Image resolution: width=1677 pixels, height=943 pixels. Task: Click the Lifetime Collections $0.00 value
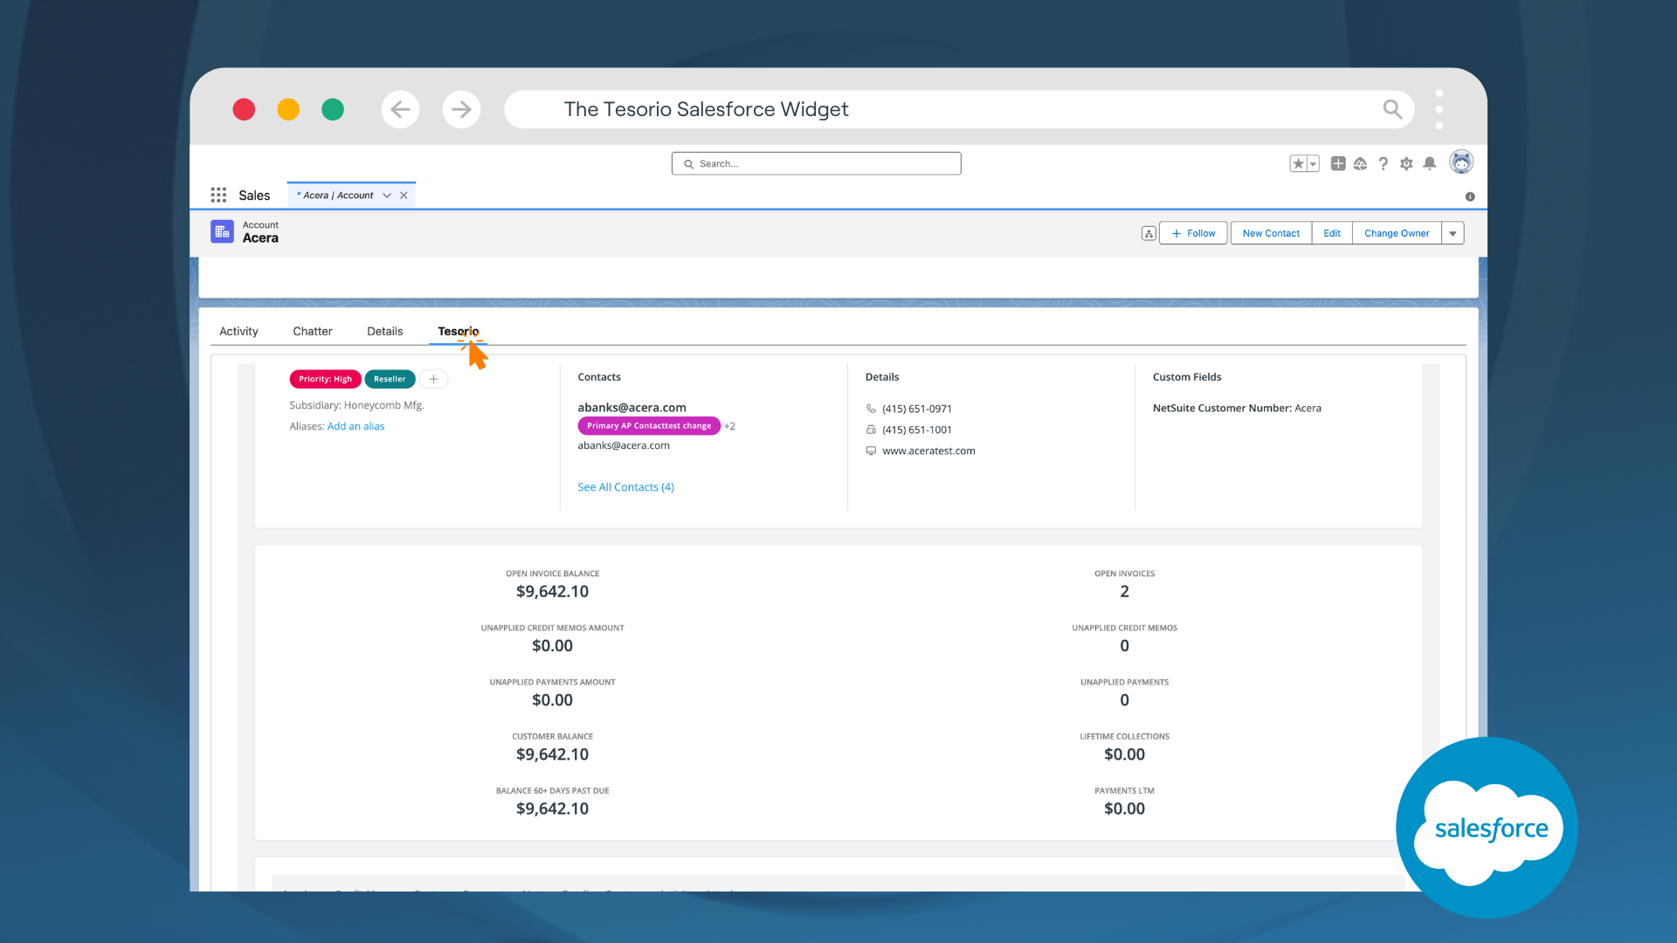(1124, 754)
